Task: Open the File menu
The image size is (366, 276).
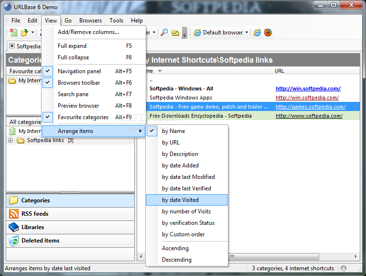Action: click(16, 21)
